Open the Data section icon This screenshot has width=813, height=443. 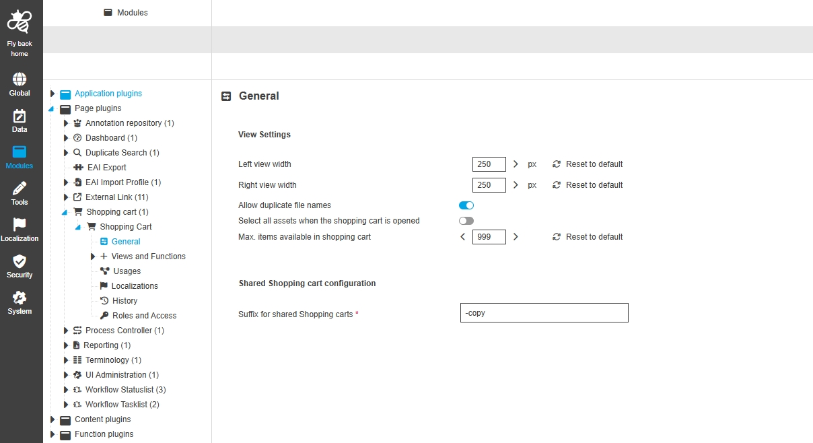point(20,116)
